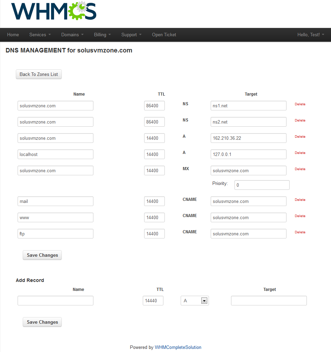Click Save Changes under Add Record

pyautogui.click(x=42, y=322)
